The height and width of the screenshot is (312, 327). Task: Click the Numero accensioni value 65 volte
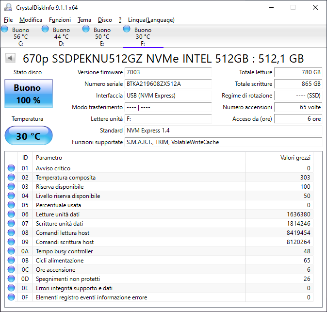(x=298, y=107)
